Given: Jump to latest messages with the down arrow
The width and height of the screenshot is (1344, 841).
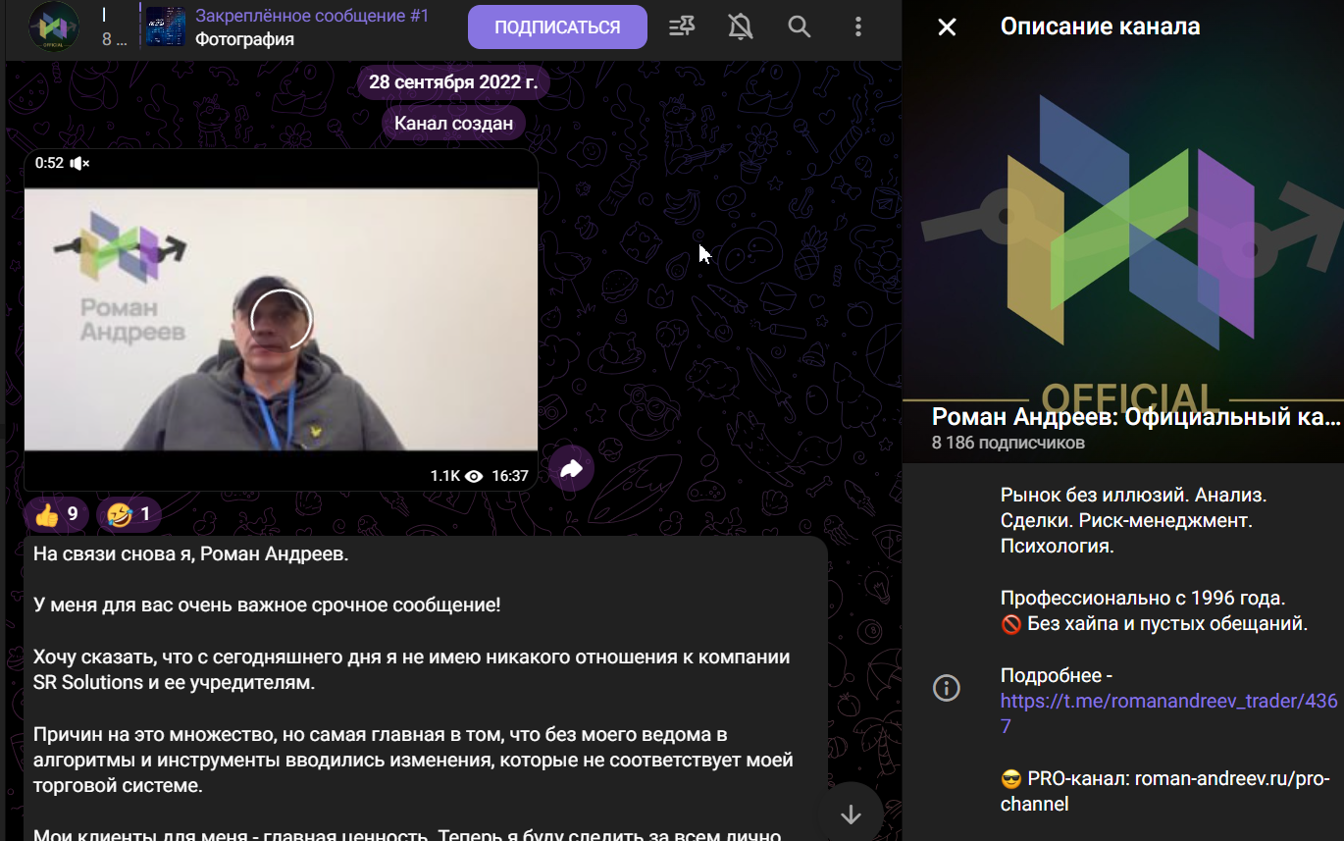Looking at the screenshot, I should (x=850, y=814).
